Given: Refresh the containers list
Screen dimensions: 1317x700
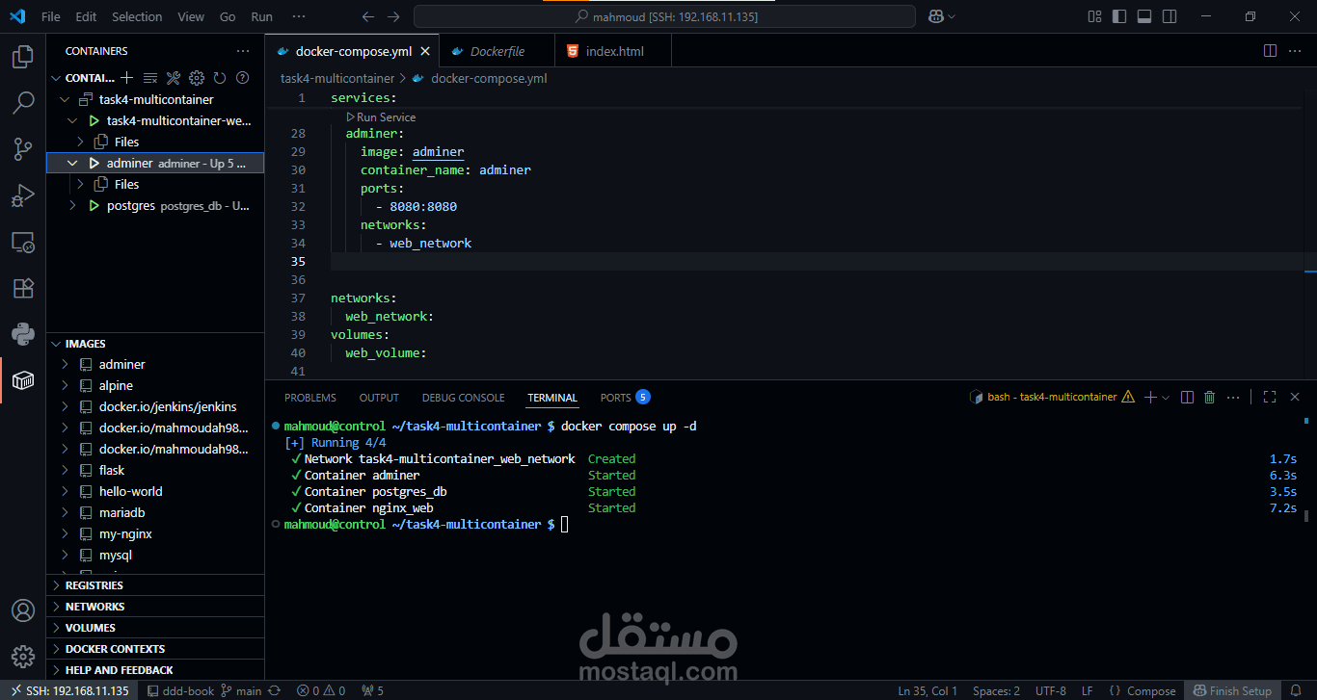Looking at the screenshot, I should [x=220, y=78].
